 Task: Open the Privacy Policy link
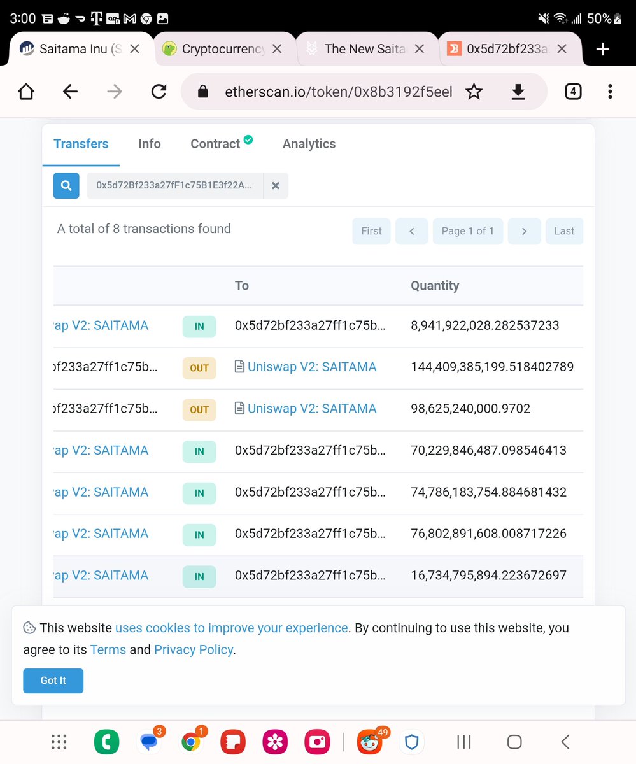coord(194,650)
